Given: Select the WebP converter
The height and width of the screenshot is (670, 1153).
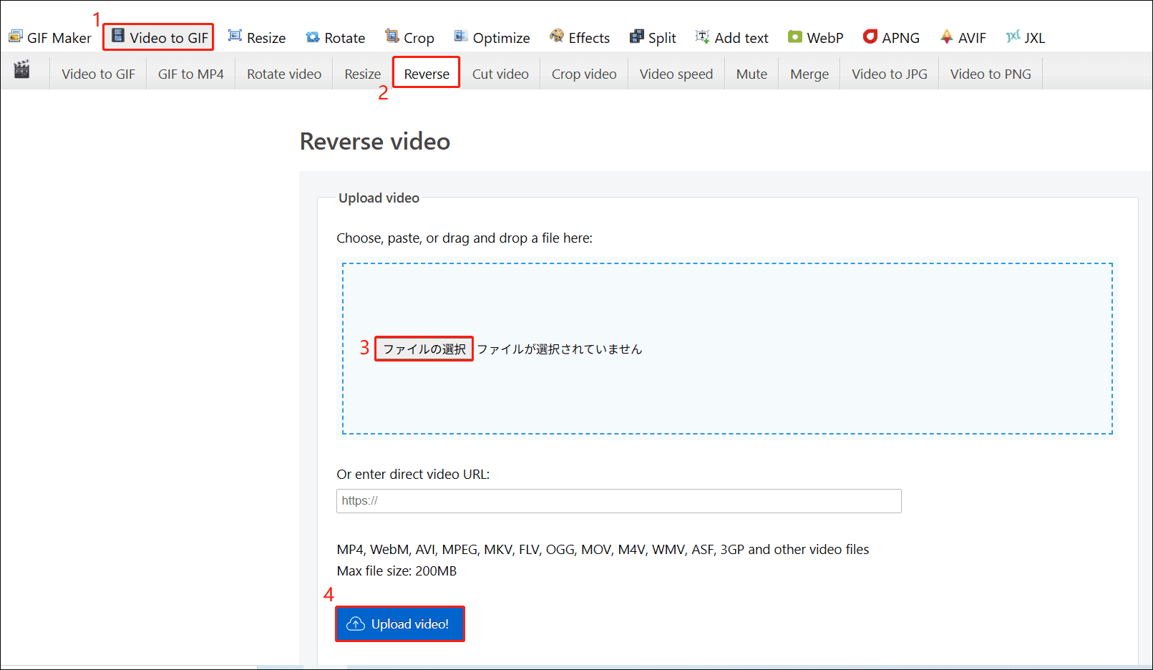Looking at the screenshot, I should pos(815,37).
